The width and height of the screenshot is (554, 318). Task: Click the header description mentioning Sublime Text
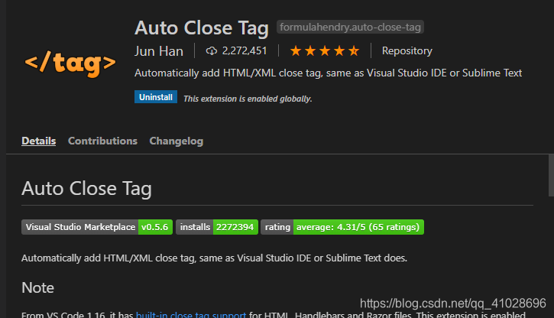coord(329,73)
